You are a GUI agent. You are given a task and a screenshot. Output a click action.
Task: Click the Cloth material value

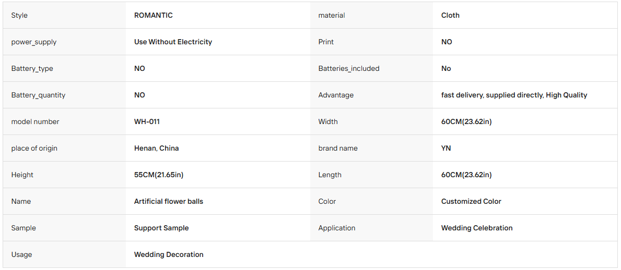click(450, 16)
